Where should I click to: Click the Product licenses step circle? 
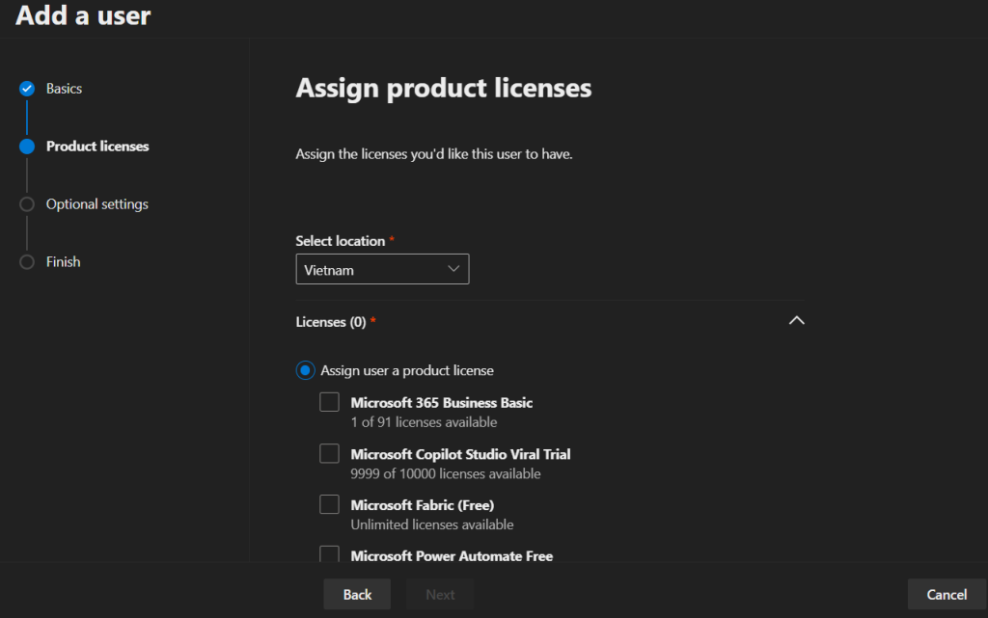click(x=26, y=147)
